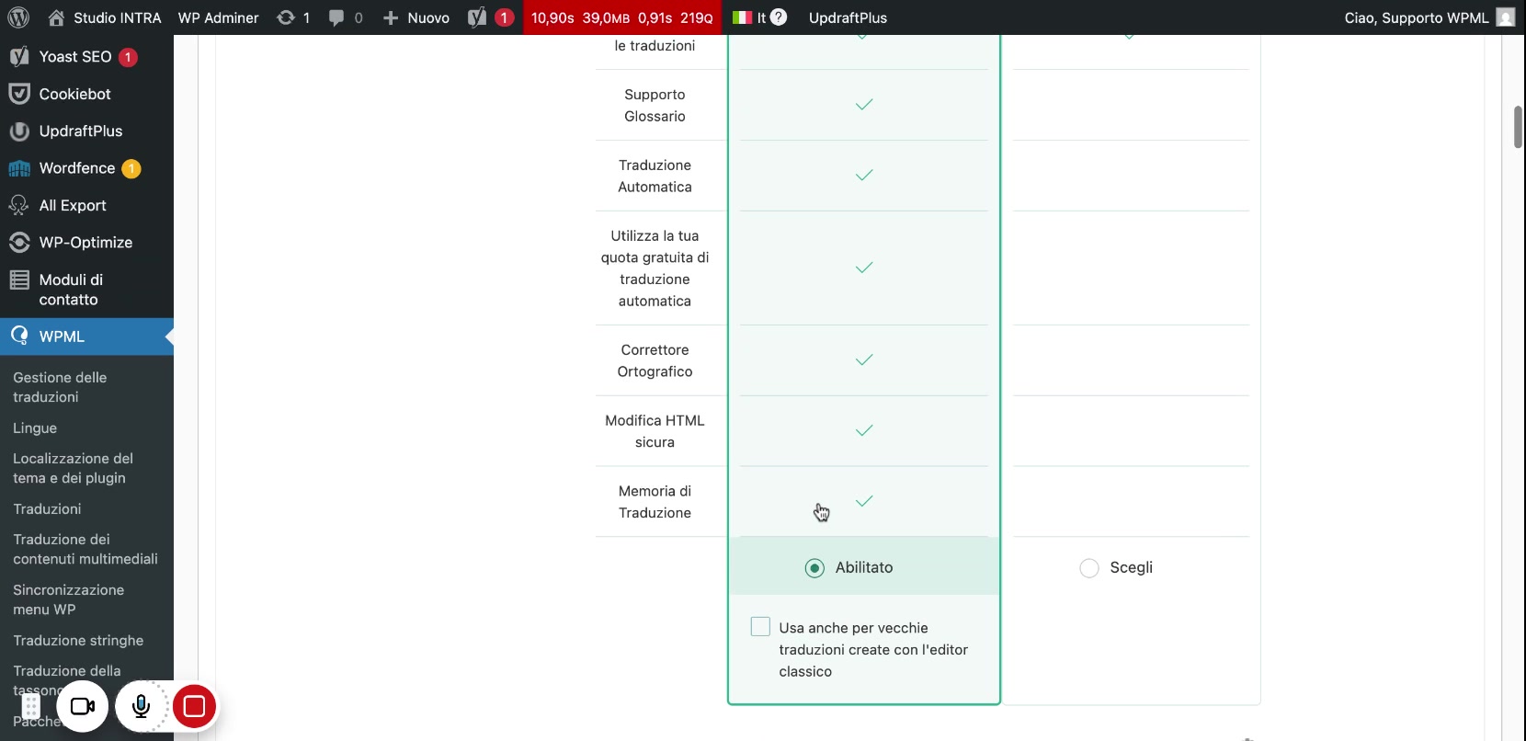Toggle the camera recording icon
The width and height of the screenshot is (1526, 741).
tap(83, 706)
